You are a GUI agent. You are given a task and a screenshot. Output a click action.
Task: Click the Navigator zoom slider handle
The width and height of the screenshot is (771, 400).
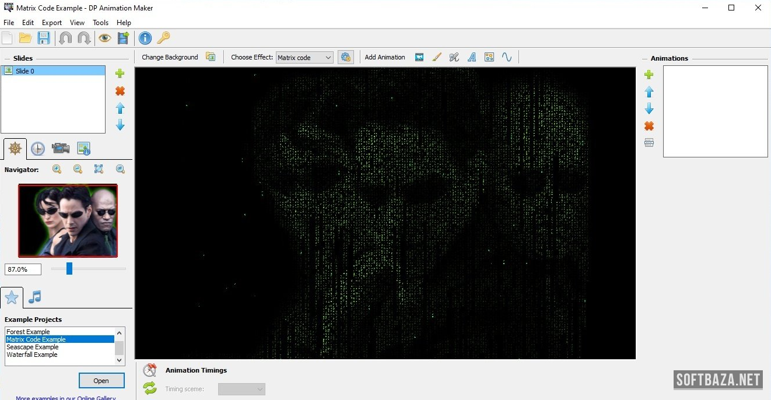coord(69,269)
